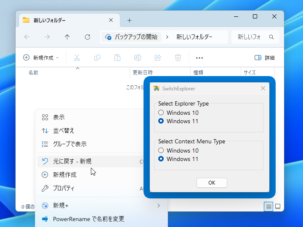Minimize the Explorer window
Image resolution: width=303 pixels, height=227 pixels.
click(236, 16)
